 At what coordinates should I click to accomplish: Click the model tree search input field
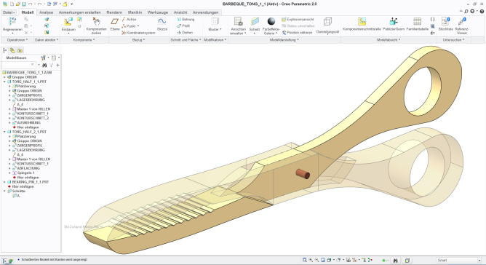[x=19, y=65]
